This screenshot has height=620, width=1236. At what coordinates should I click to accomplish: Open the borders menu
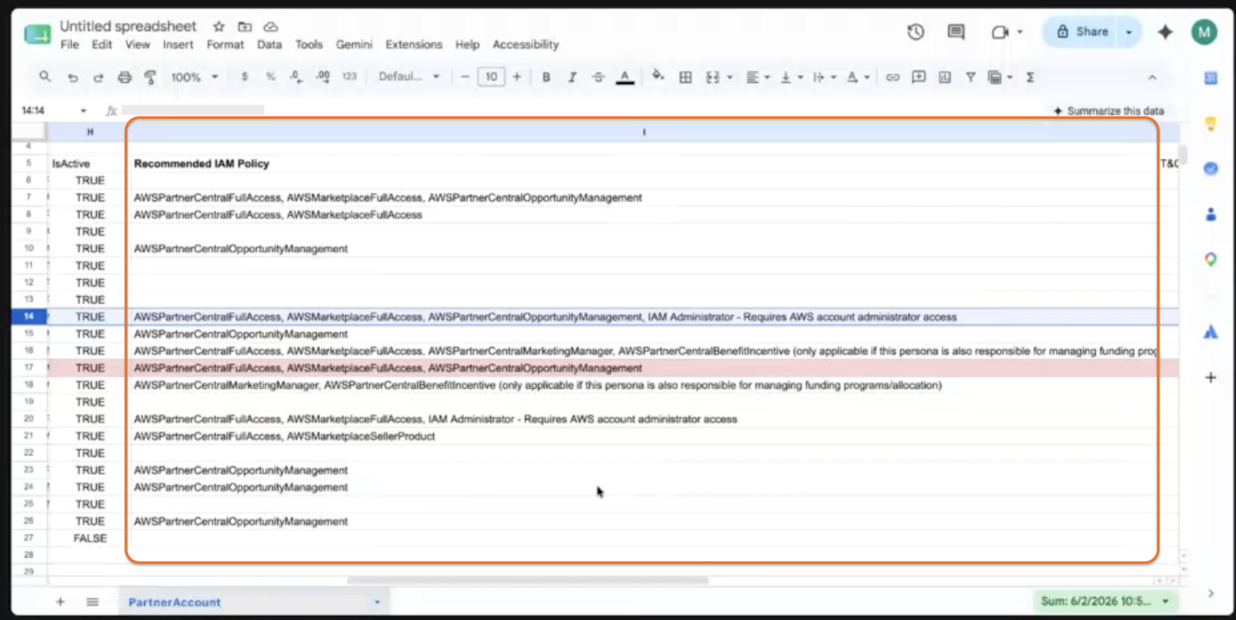click(685, 78)
